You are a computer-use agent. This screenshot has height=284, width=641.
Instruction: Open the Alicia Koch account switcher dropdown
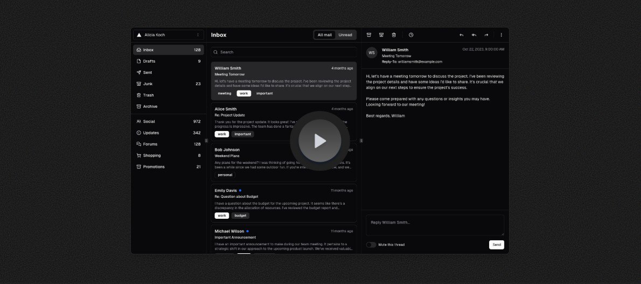[x=168, y=35]
